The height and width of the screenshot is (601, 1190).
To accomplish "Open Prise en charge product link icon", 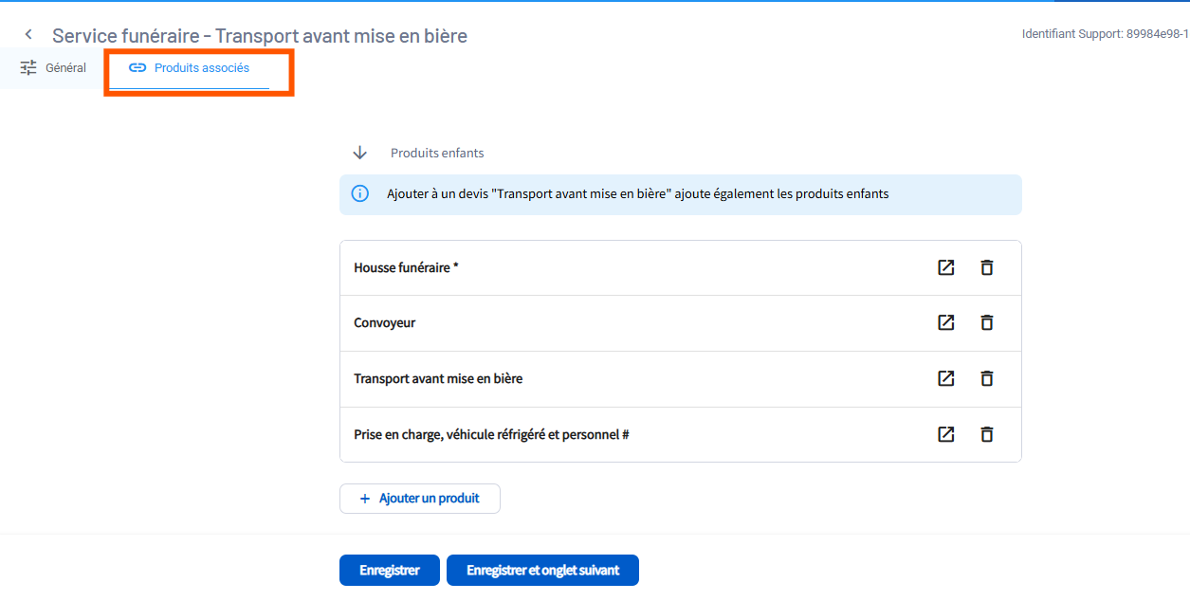I will [945, 434].
